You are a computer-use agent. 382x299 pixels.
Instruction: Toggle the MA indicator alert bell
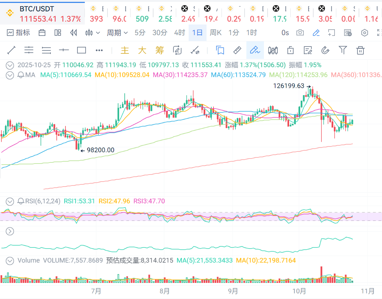(x=21, y=75)
